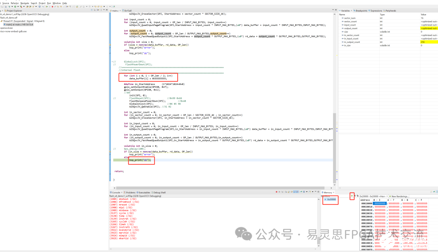Click the Resume debug toolbar icon
Viewport: 438px width, 252px height.
pos(47,7)
